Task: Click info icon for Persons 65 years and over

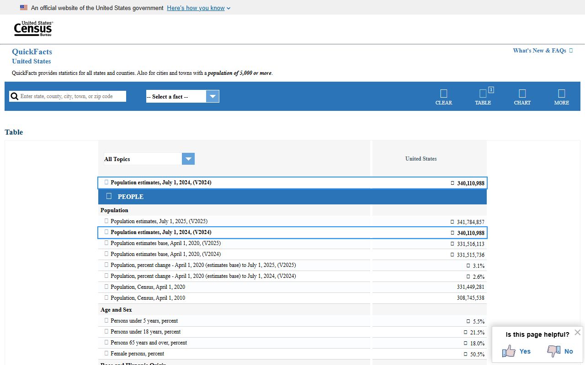Action: [x=106, y=342]
